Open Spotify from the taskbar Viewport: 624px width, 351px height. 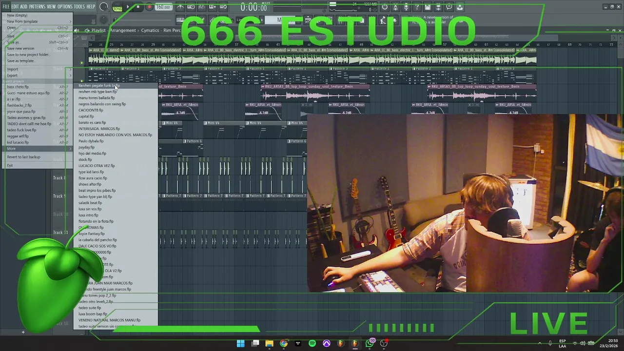click(x=312, y=344)
